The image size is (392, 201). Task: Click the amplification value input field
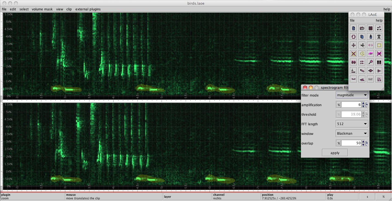[x=351, y=105]
